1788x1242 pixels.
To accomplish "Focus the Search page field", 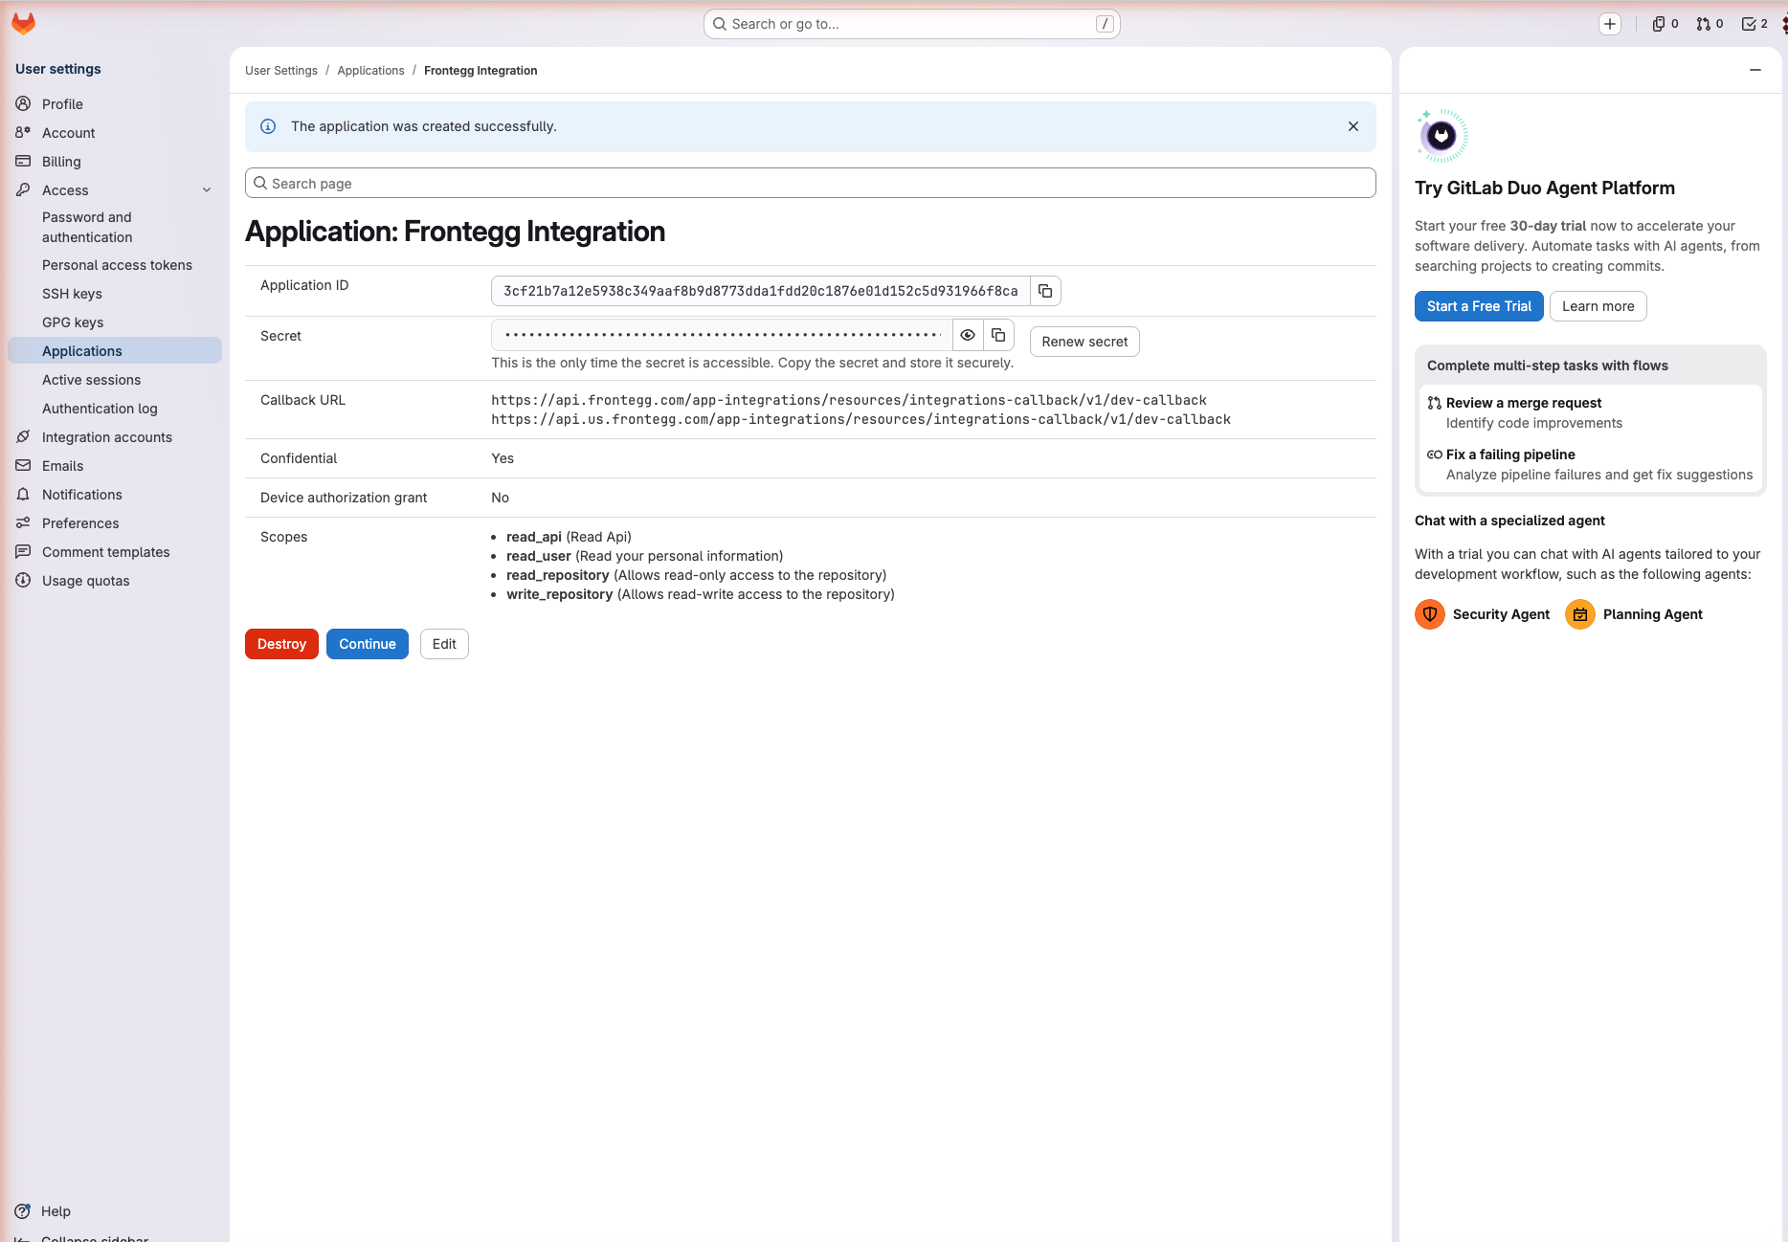I will pos(811,183).
